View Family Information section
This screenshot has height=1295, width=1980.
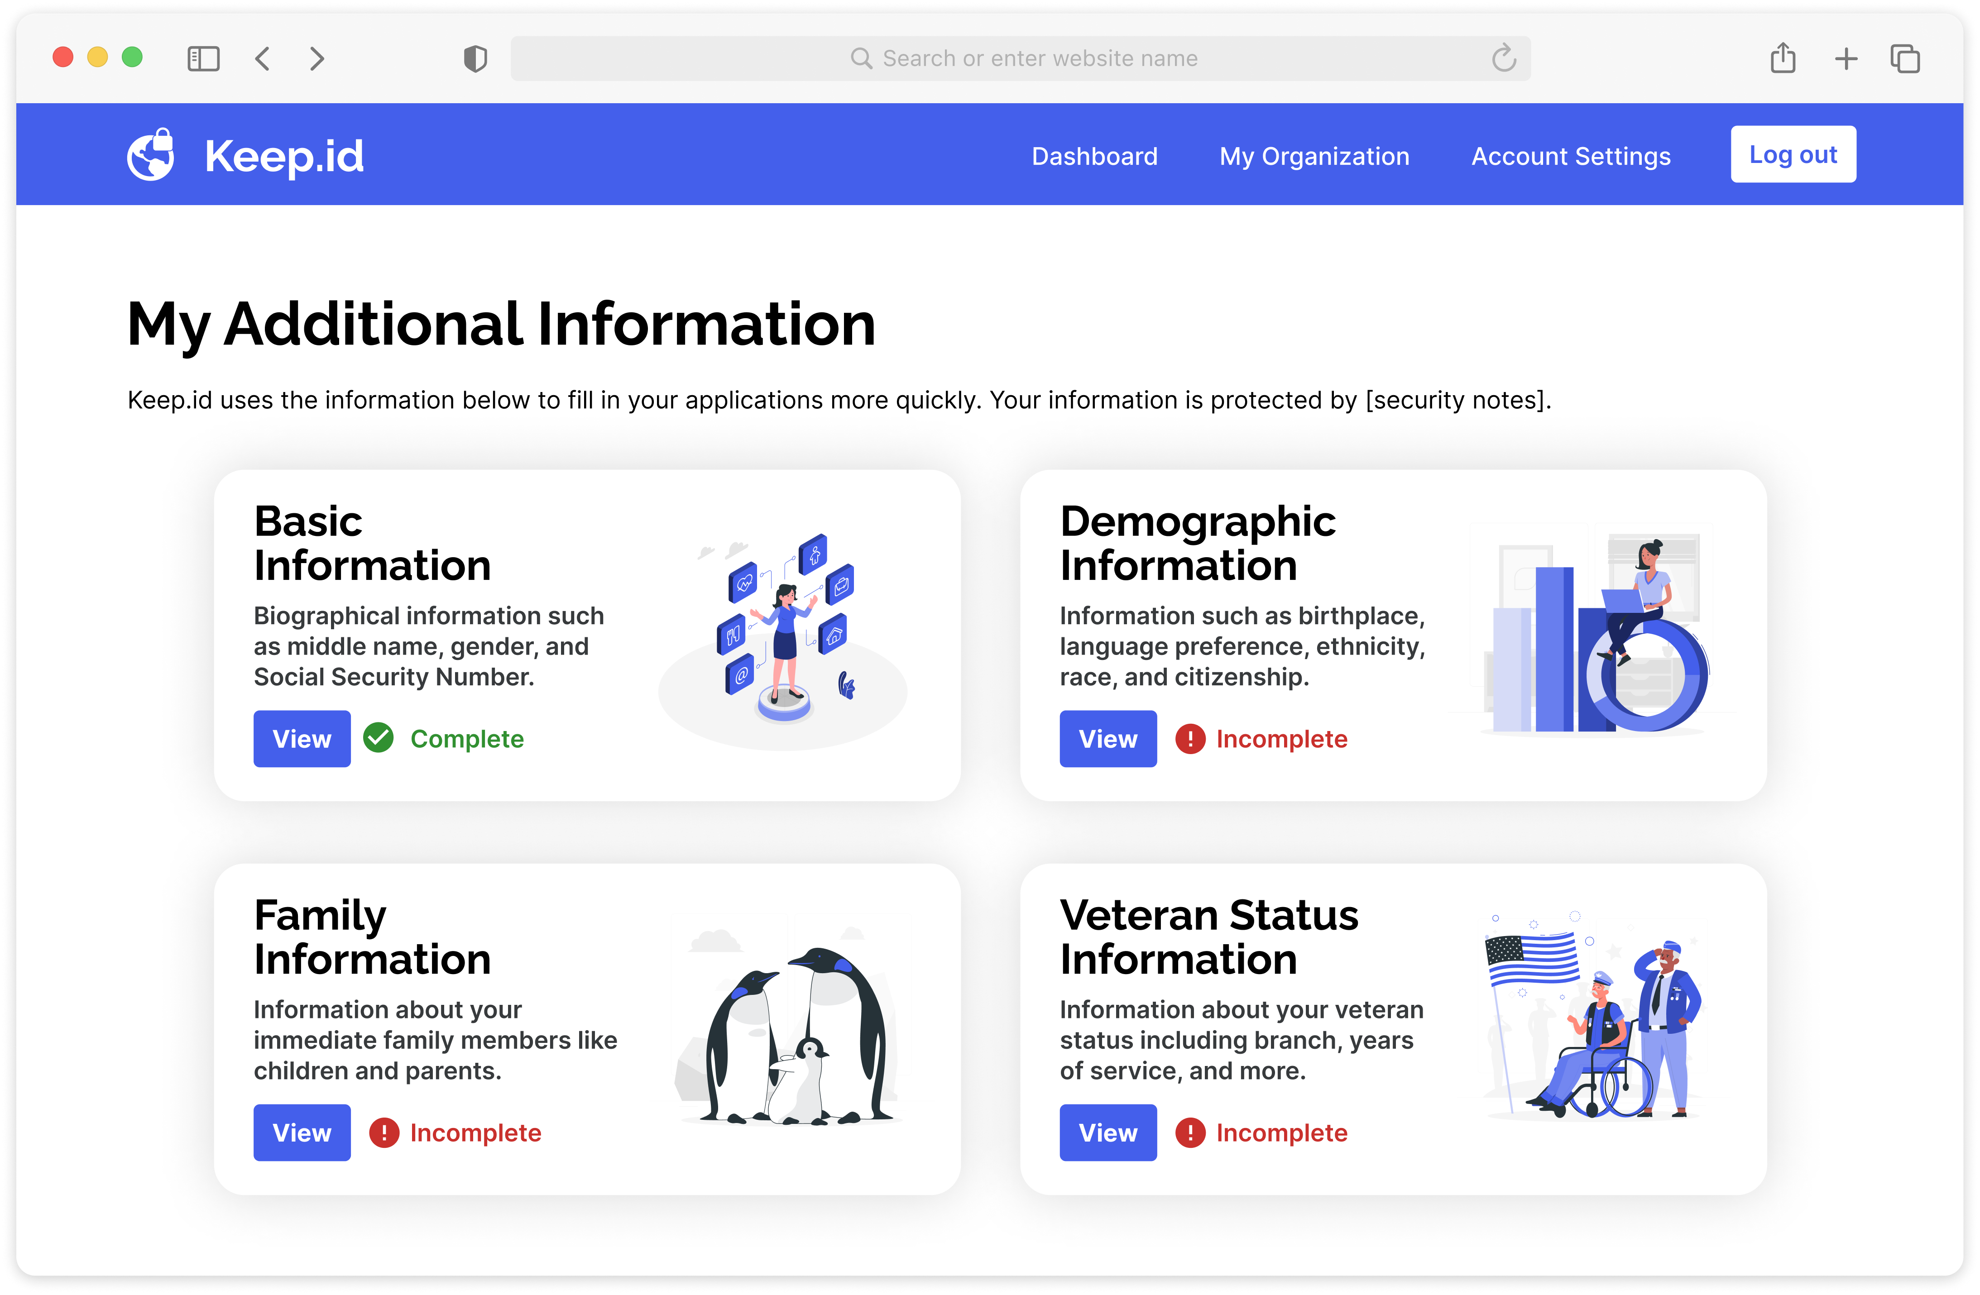(302, 1132)
